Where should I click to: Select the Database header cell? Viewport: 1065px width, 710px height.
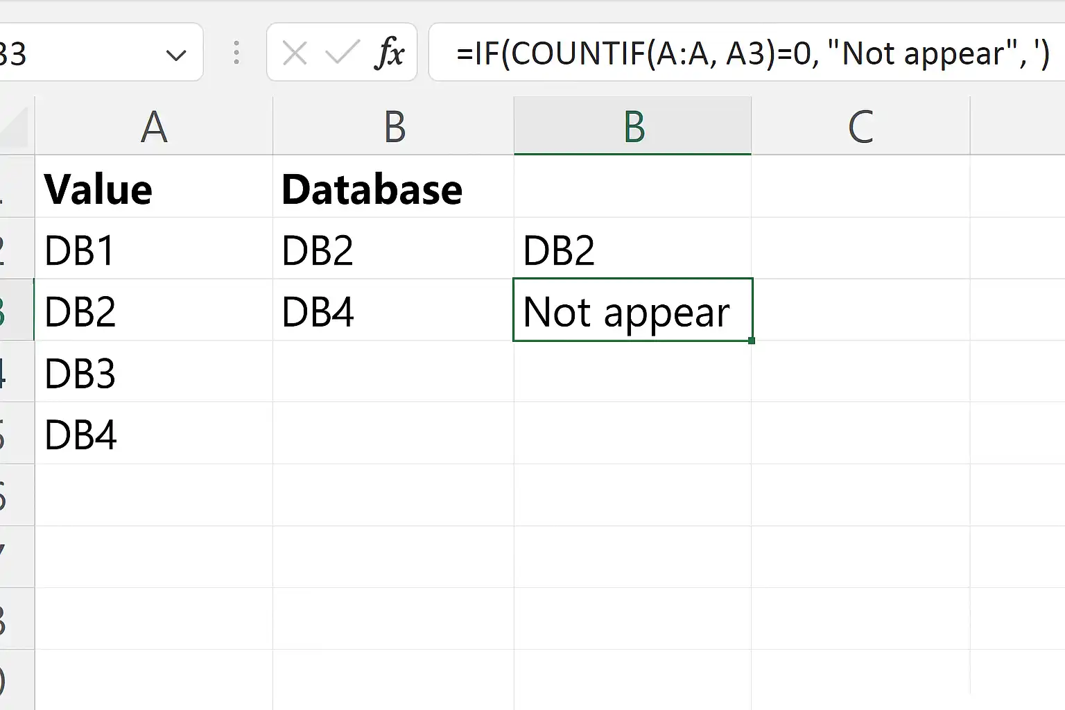[393, 187]
